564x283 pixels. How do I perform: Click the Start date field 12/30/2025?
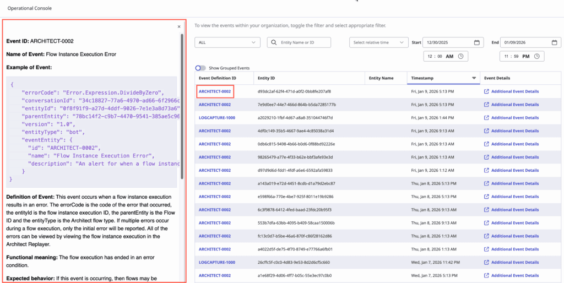[x=453, y=42]
